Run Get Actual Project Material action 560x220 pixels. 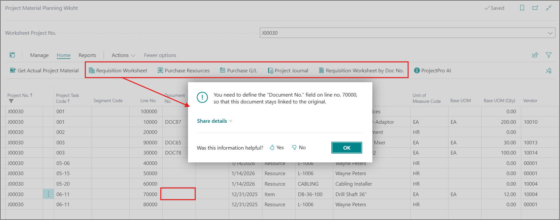coord(44,71)
